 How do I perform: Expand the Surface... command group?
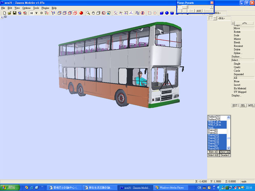click(236, 57)
